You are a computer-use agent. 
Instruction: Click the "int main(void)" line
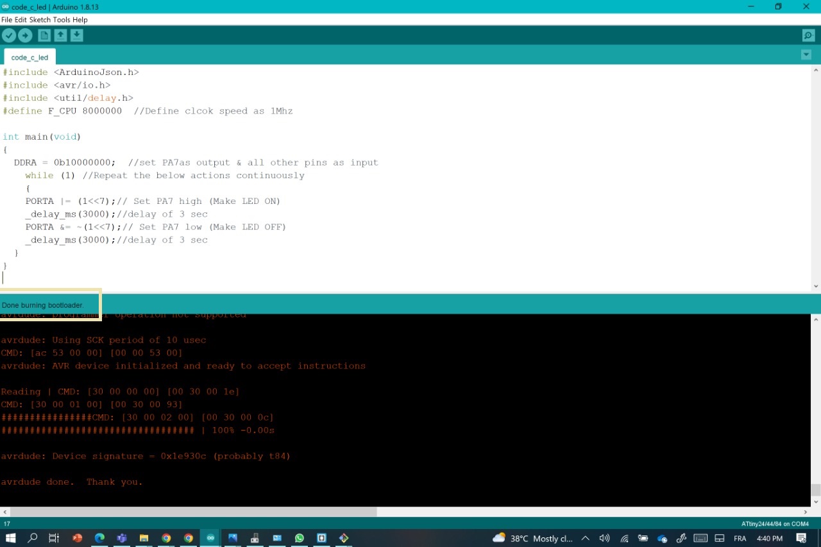42,137
